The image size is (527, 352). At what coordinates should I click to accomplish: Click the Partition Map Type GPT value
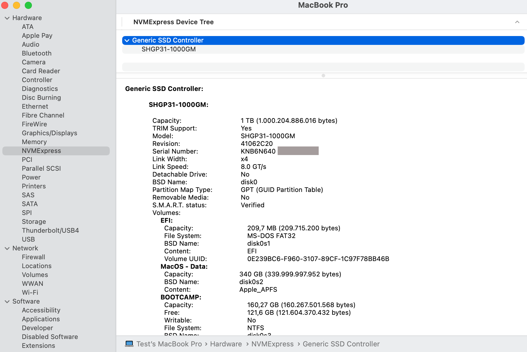pos(282,190)
